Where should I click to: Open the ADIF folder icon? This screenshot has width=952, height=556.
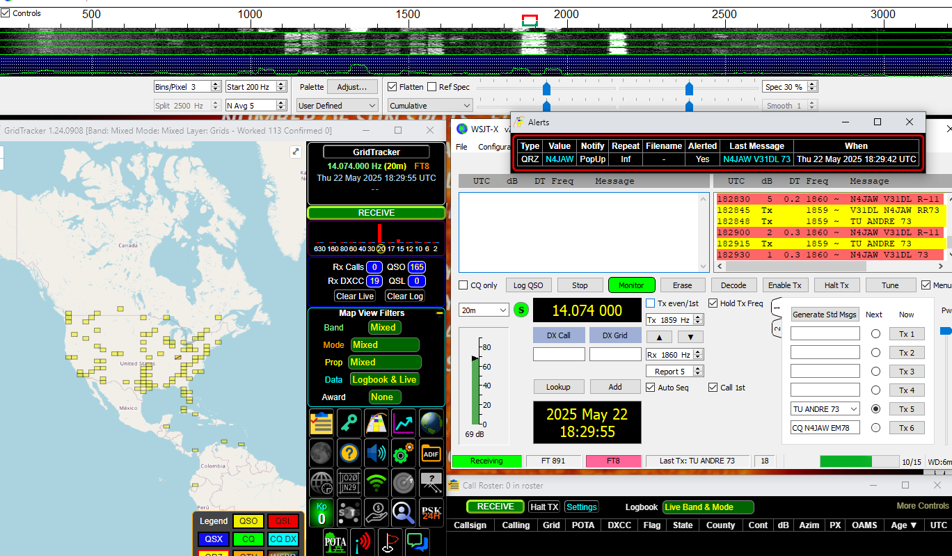pyautogui.click(x=431, y=453)
